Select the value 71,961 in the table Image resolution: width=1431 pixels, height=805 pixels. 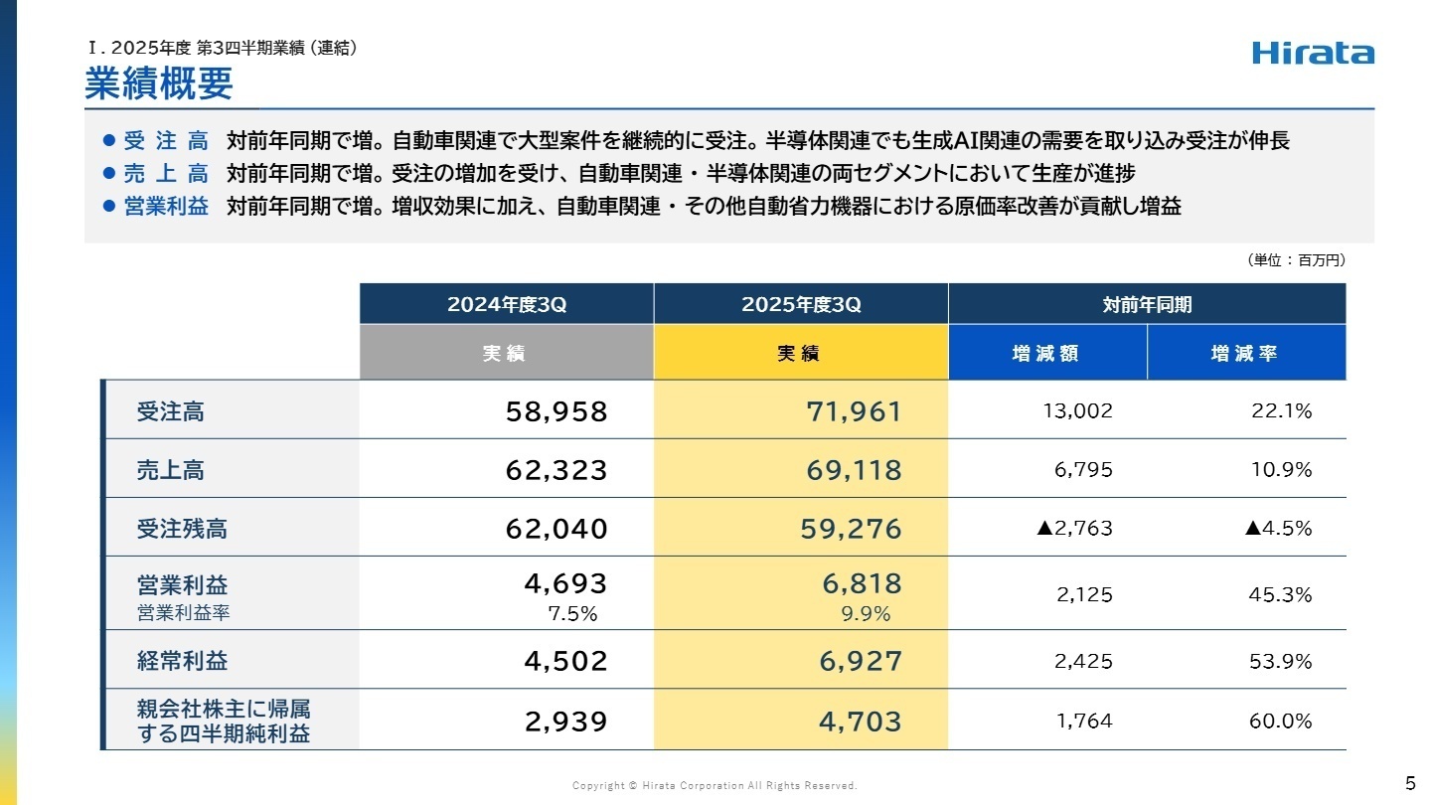pos(855,410)
